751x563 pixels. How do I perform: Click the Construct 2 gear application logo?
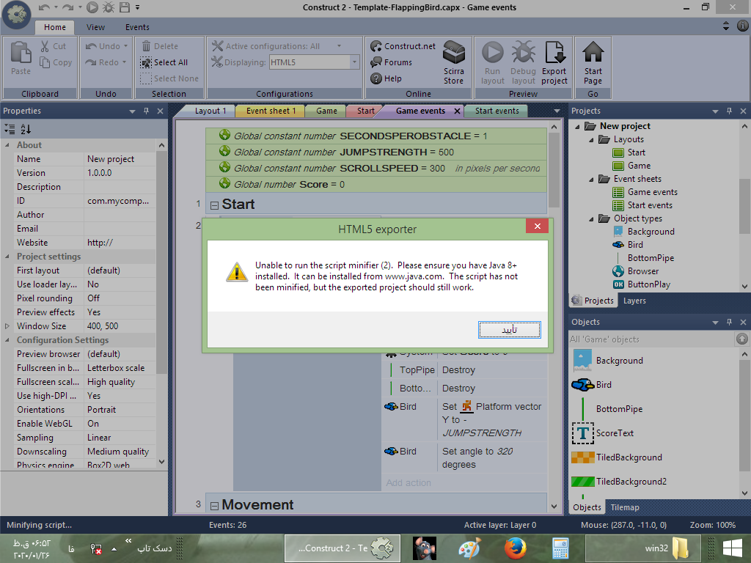click(16, 15)
